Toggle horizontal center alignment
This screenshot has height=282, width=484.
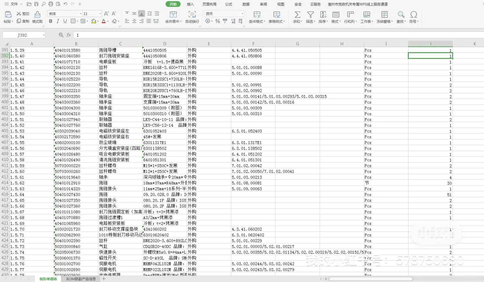pyautogui.click(x=134, y=21)
